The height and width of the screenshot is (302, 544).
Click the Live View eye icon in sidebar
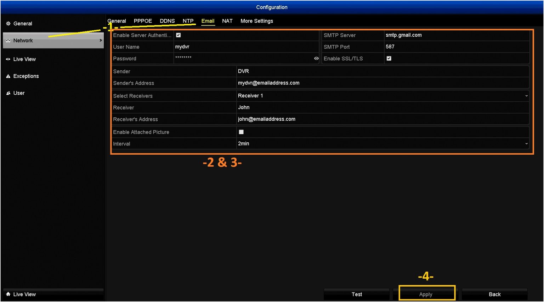pos(8,59)
